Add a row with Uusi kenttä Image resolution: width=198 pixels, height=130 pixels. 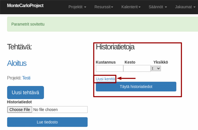click(105, 79)
